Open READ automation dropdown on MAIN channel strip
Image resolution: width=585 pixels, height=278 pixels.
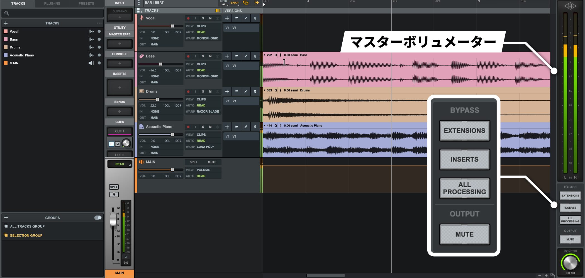point(120,164)
